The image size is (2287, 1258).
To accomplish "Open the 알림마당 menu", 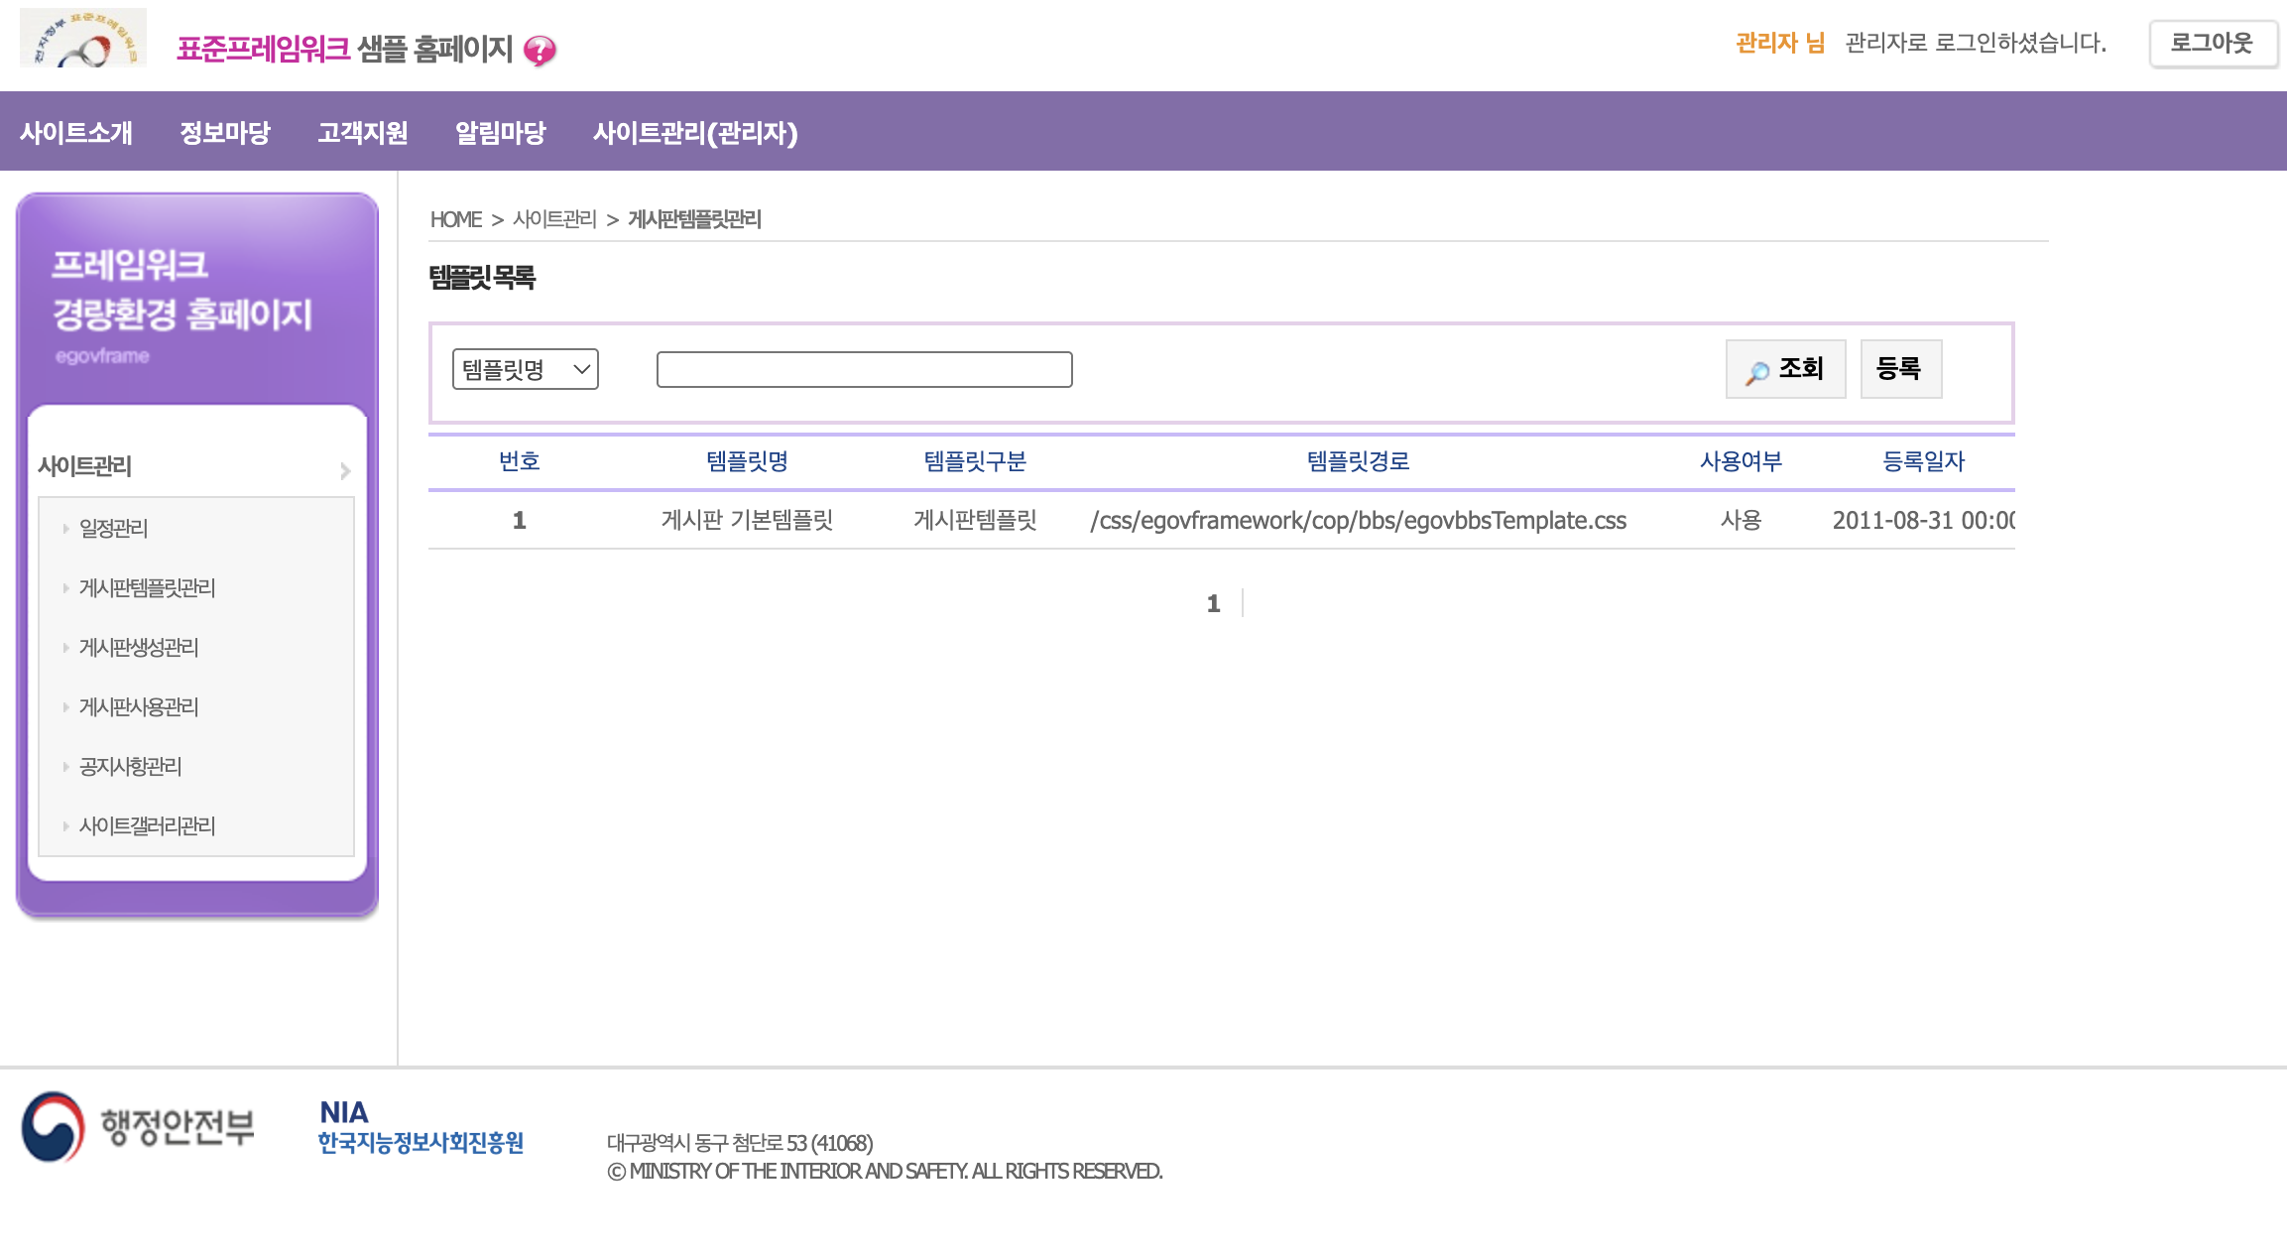I will coord(500,132).
